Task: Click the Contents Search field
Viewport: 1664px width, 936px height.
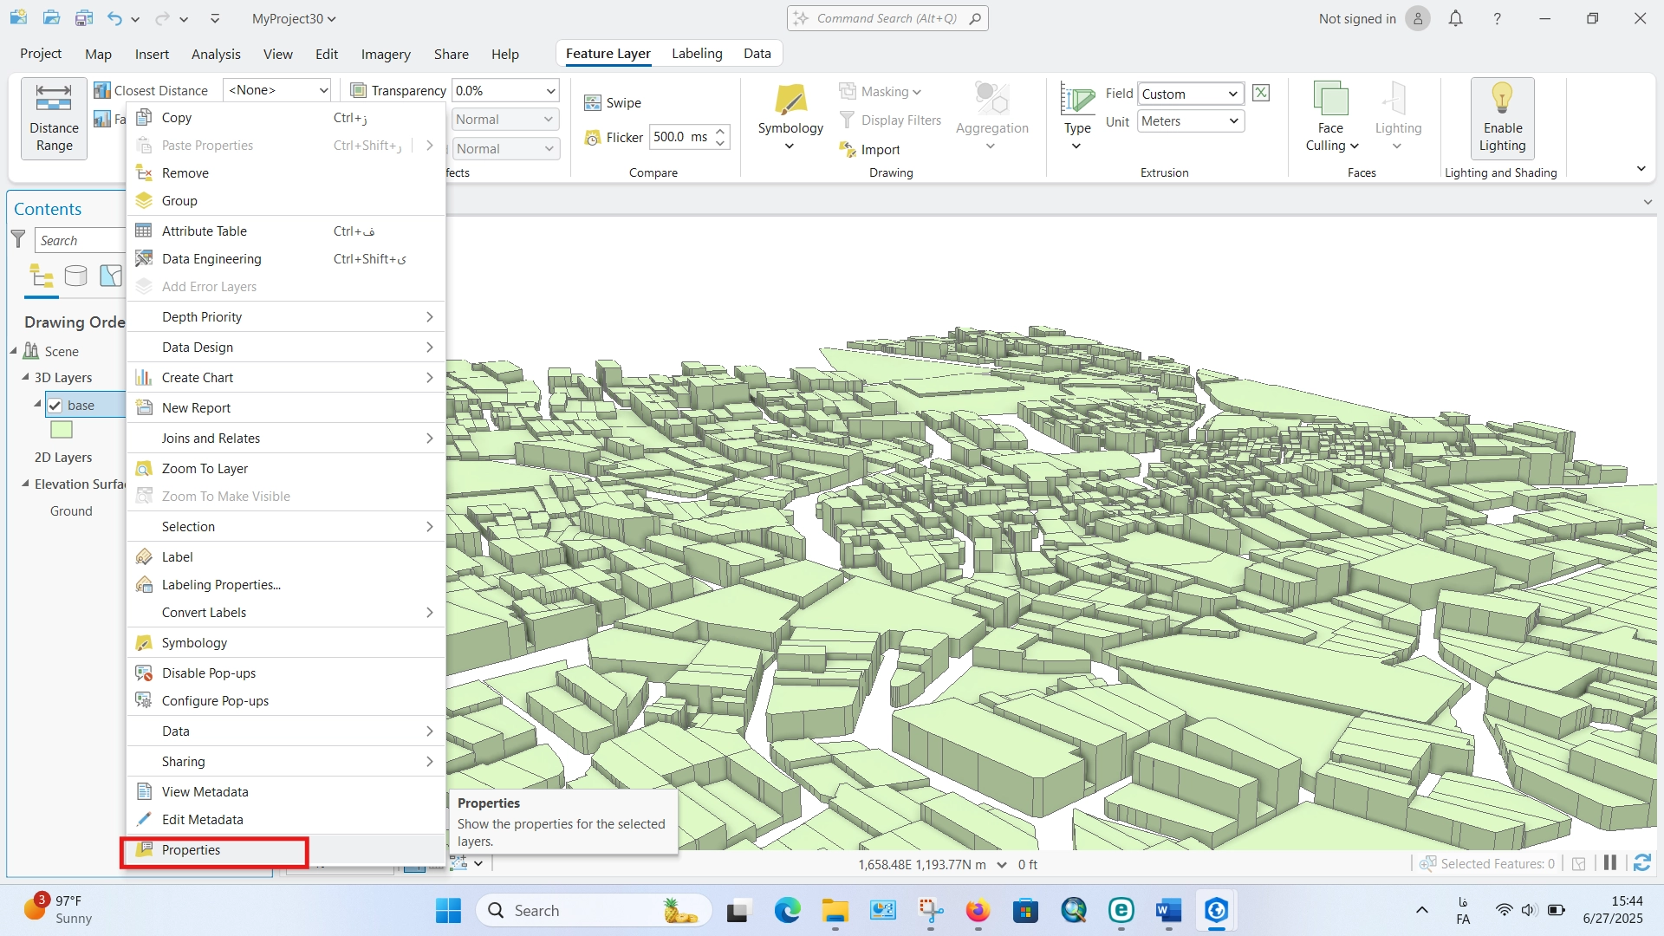Action: click(80, 240)
